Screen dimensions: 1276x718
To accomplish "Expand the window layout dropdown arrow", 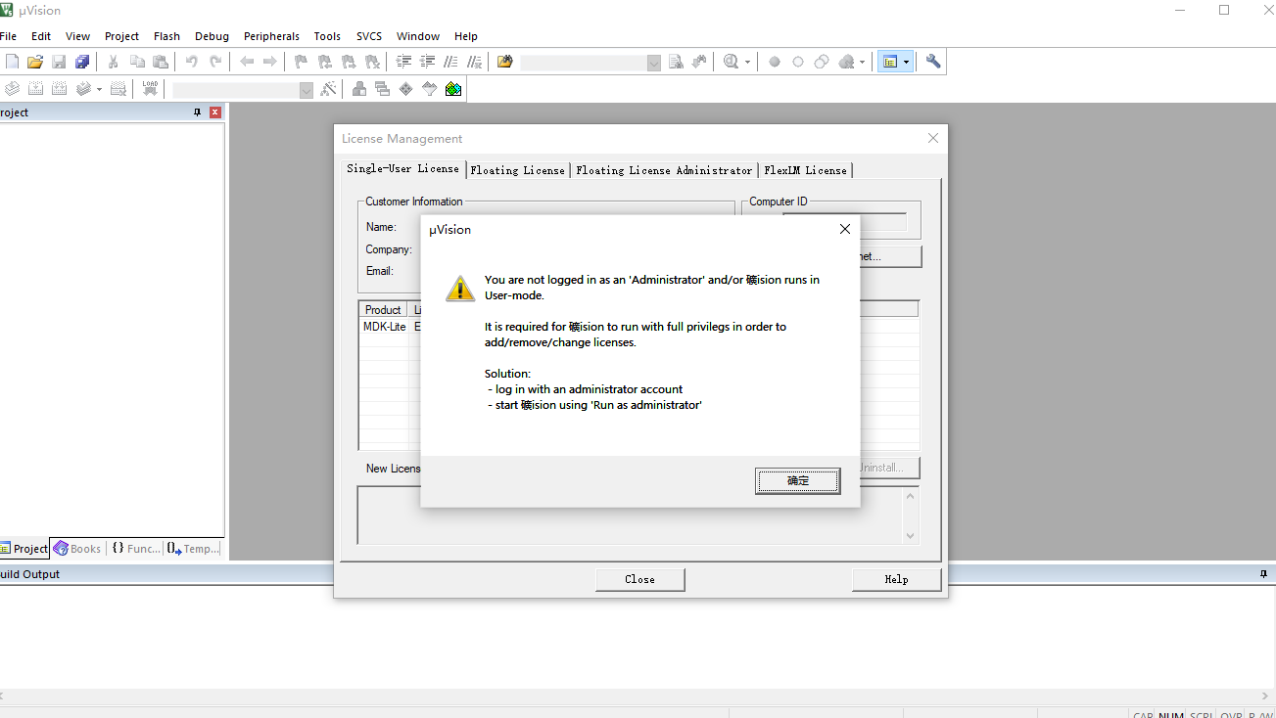I will tap(907, 62).
